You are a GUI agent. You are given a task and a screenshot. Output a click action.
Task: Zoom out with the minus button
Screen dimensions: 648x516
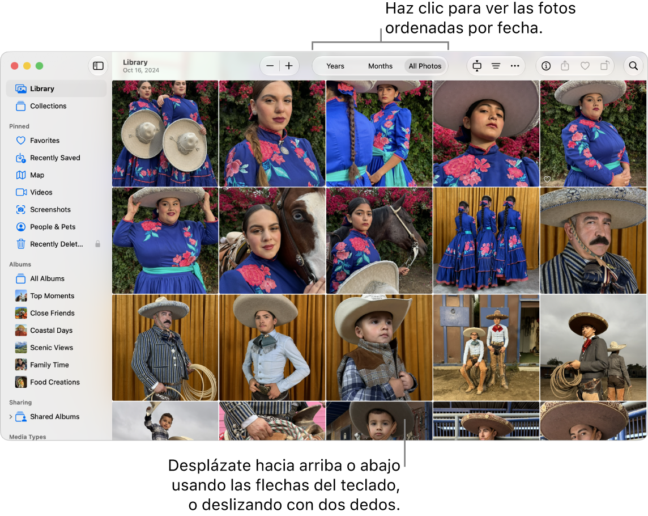point(270,66)
